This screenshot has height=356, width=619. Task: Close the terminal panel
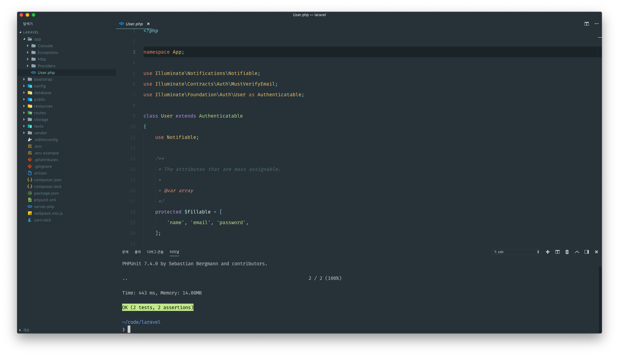(x=596, y=252)
